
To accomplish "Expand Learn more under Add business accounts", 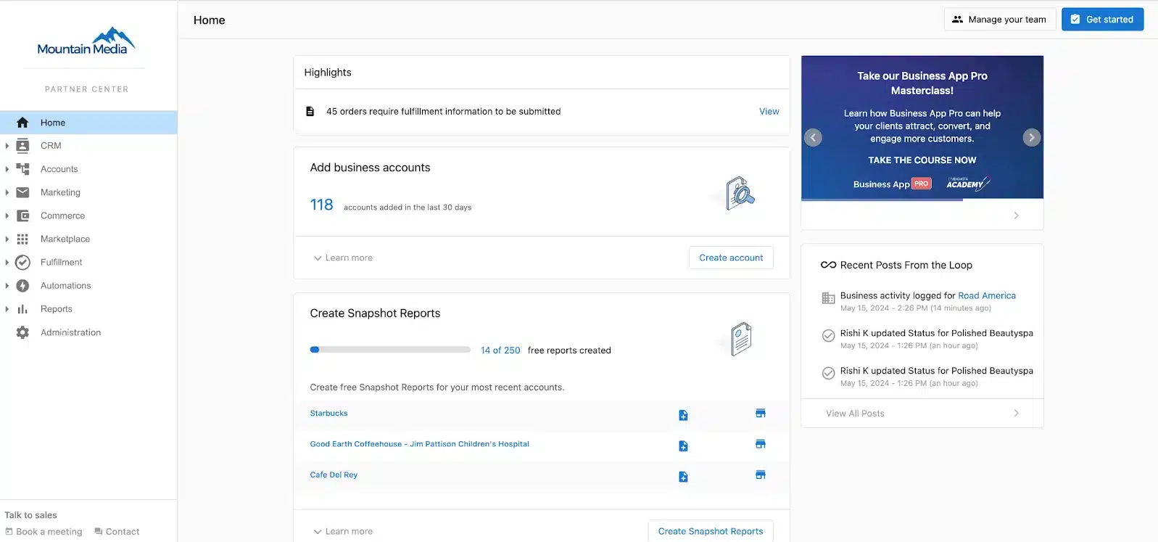I will pyautogui.click(x=342, y=258).
